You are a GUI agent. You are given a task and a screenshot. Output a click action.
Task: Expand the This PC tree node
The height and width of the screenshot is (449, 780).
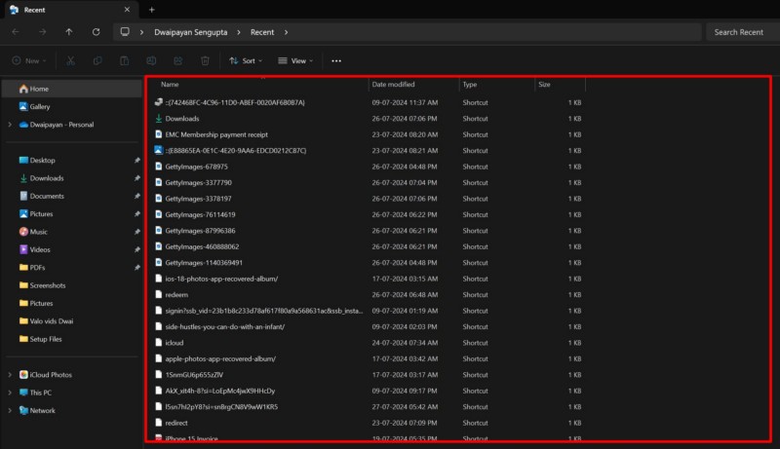[x=11, y=393]
